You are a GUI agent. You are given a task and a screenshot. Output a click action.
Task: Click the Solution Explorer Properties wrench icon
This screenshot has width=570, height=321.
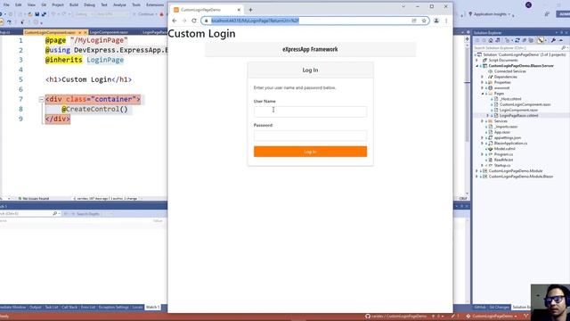point(553,40)
